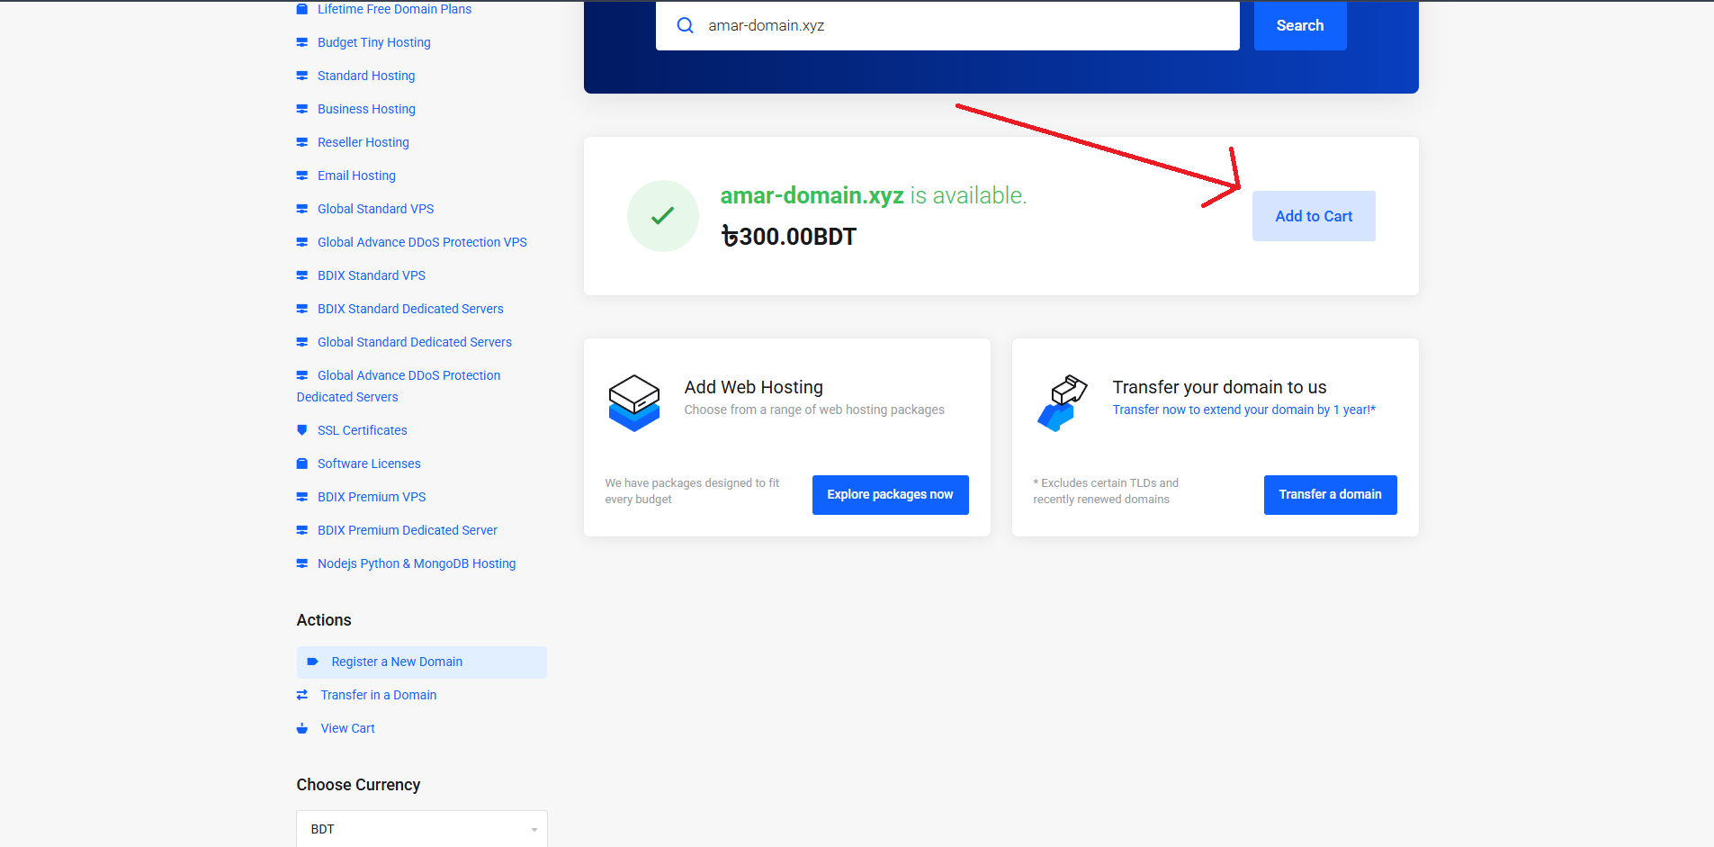
Task: Click the Global Standard Dedicated Servers icon
Action: pyautogui.click(x=302, y=342)
